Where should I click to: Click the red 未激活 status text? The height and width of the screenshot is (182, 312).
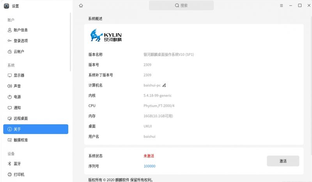click(149, 156)
